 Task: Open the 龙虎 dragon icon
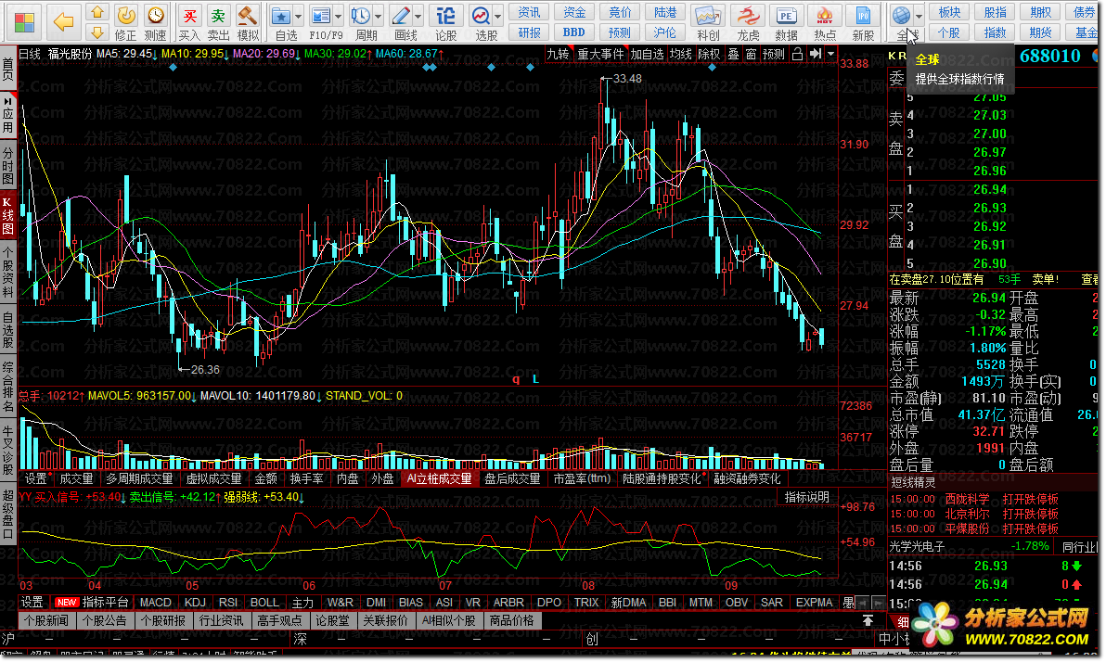click(x=748, y=16)
